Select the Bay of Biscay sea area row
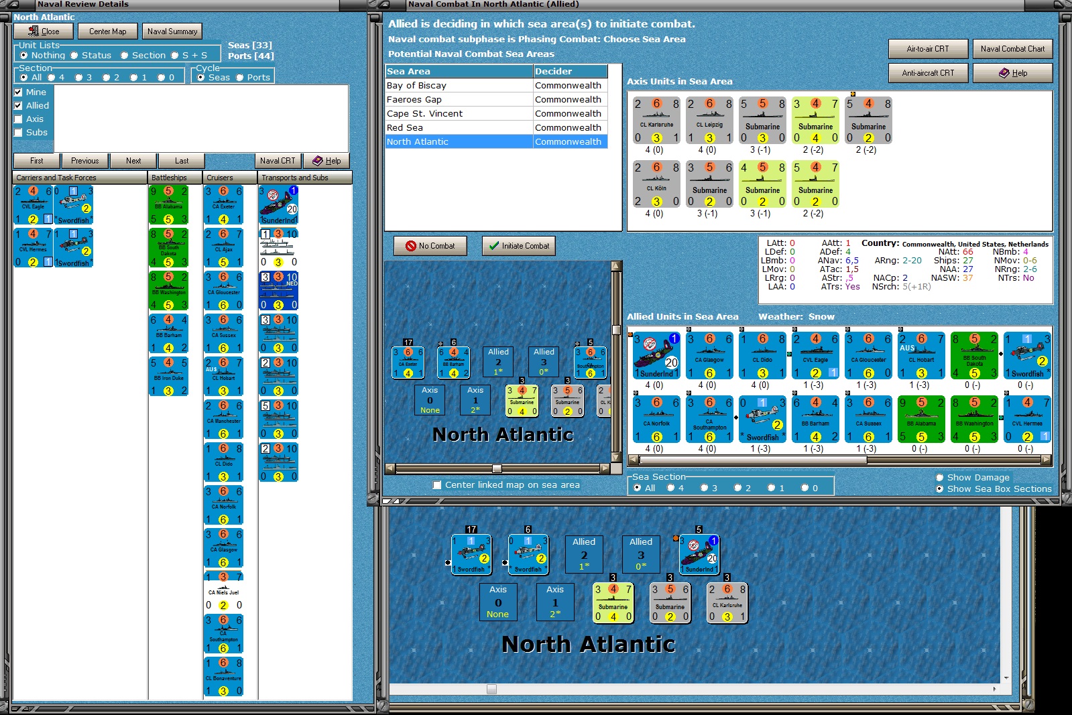1072x715 pixels. 497,86
